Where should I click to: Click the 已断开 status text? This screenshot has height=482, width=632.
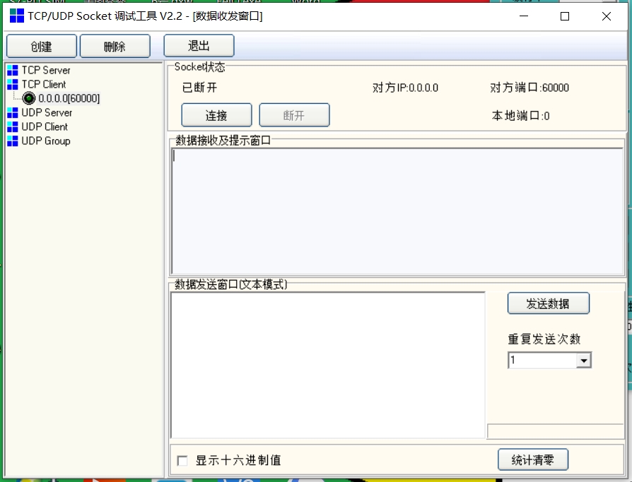199,88
